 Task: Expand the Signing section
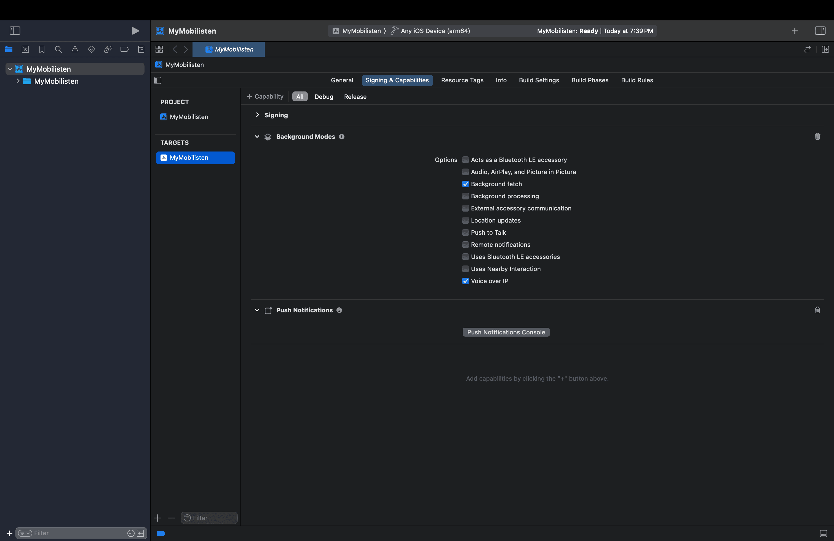[258, 115]
